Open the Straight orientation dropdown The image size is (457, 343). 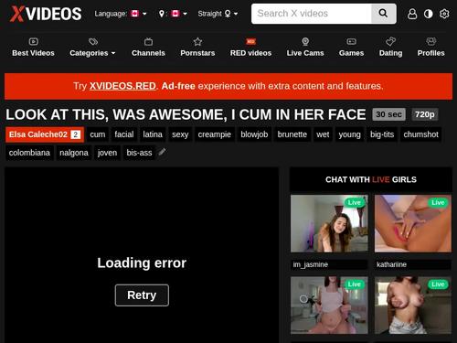218,14
